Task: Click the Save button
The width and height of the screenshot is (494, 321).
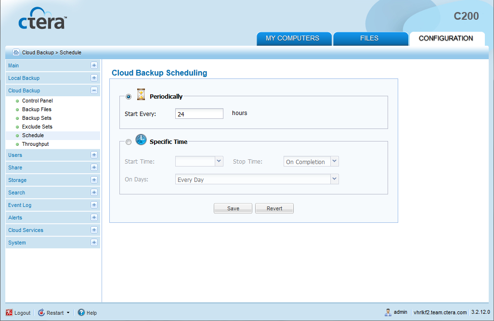Action: [233, 208]
